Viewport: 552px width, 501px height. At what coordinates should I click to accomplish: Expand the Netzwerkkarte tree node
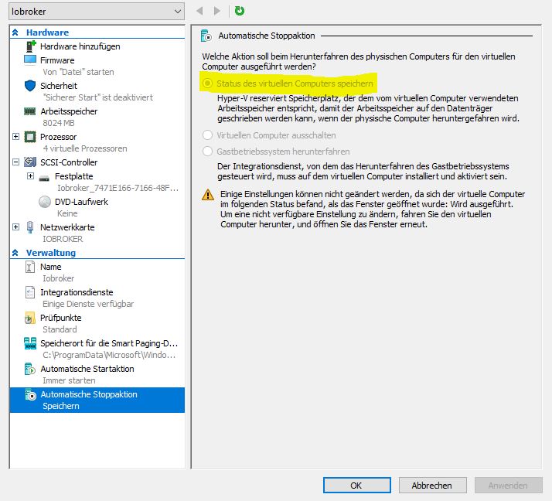[x=15, y=227]
